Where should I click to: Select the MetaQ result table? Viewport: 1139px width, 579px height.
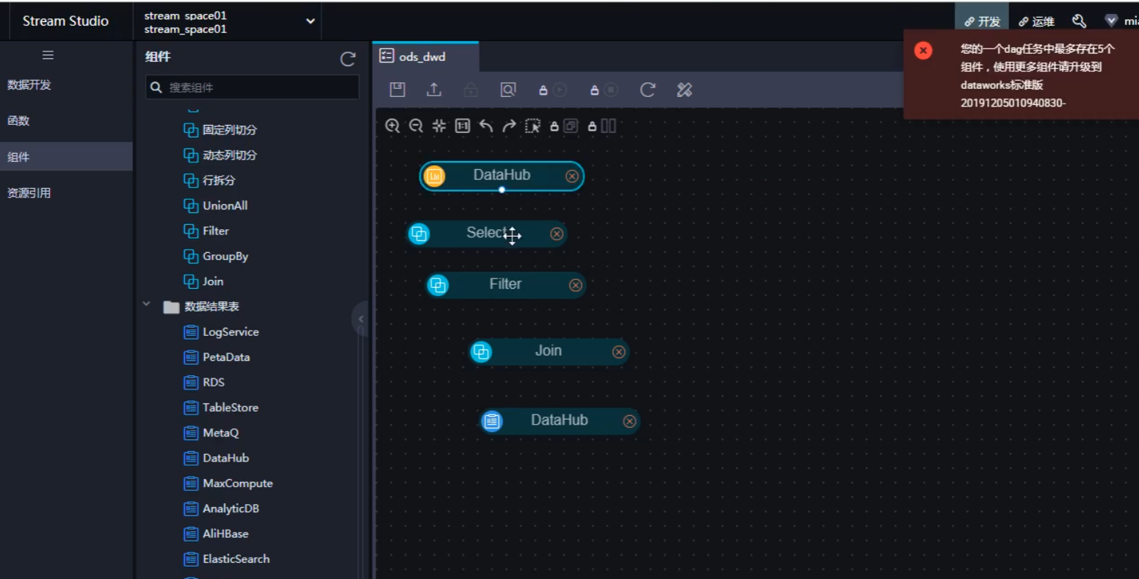[211, 433]
